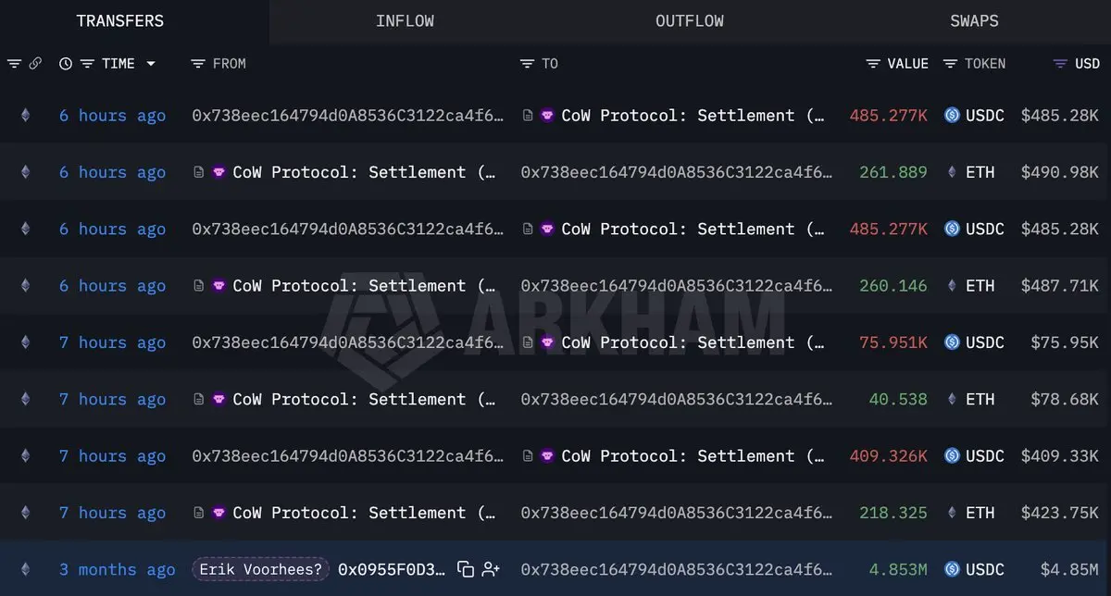The height and width of the screenshot is (596, 1111).
Task: Click the USD amount $487.71K
Action: click(1060, 286)
